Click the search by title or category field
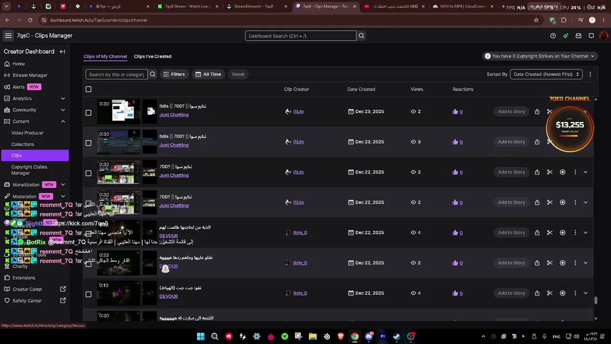 click(x=116, y=74)
